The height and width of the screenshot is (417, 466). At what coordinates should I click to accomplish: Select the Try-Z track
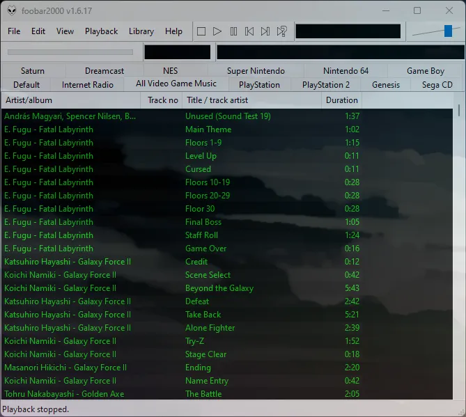227,341
